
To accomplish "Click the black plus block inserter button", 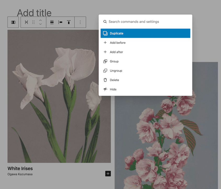I will point(108,174).
